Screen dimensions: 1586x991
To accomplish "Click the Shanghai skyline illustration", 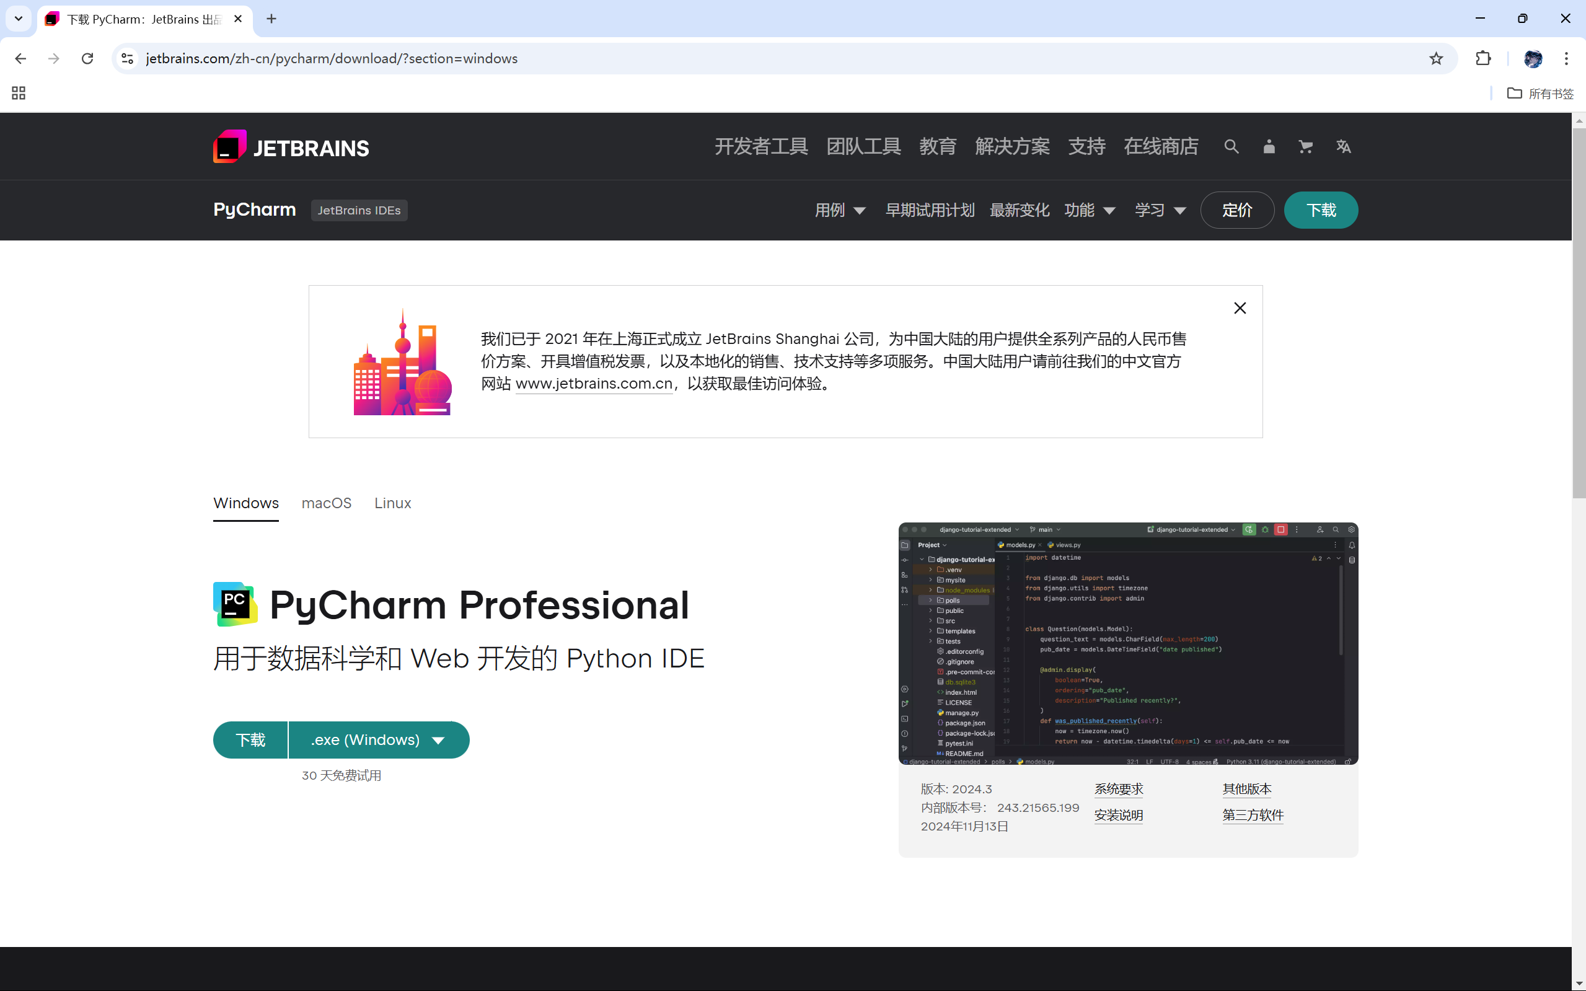I will [x=402, y=362].
